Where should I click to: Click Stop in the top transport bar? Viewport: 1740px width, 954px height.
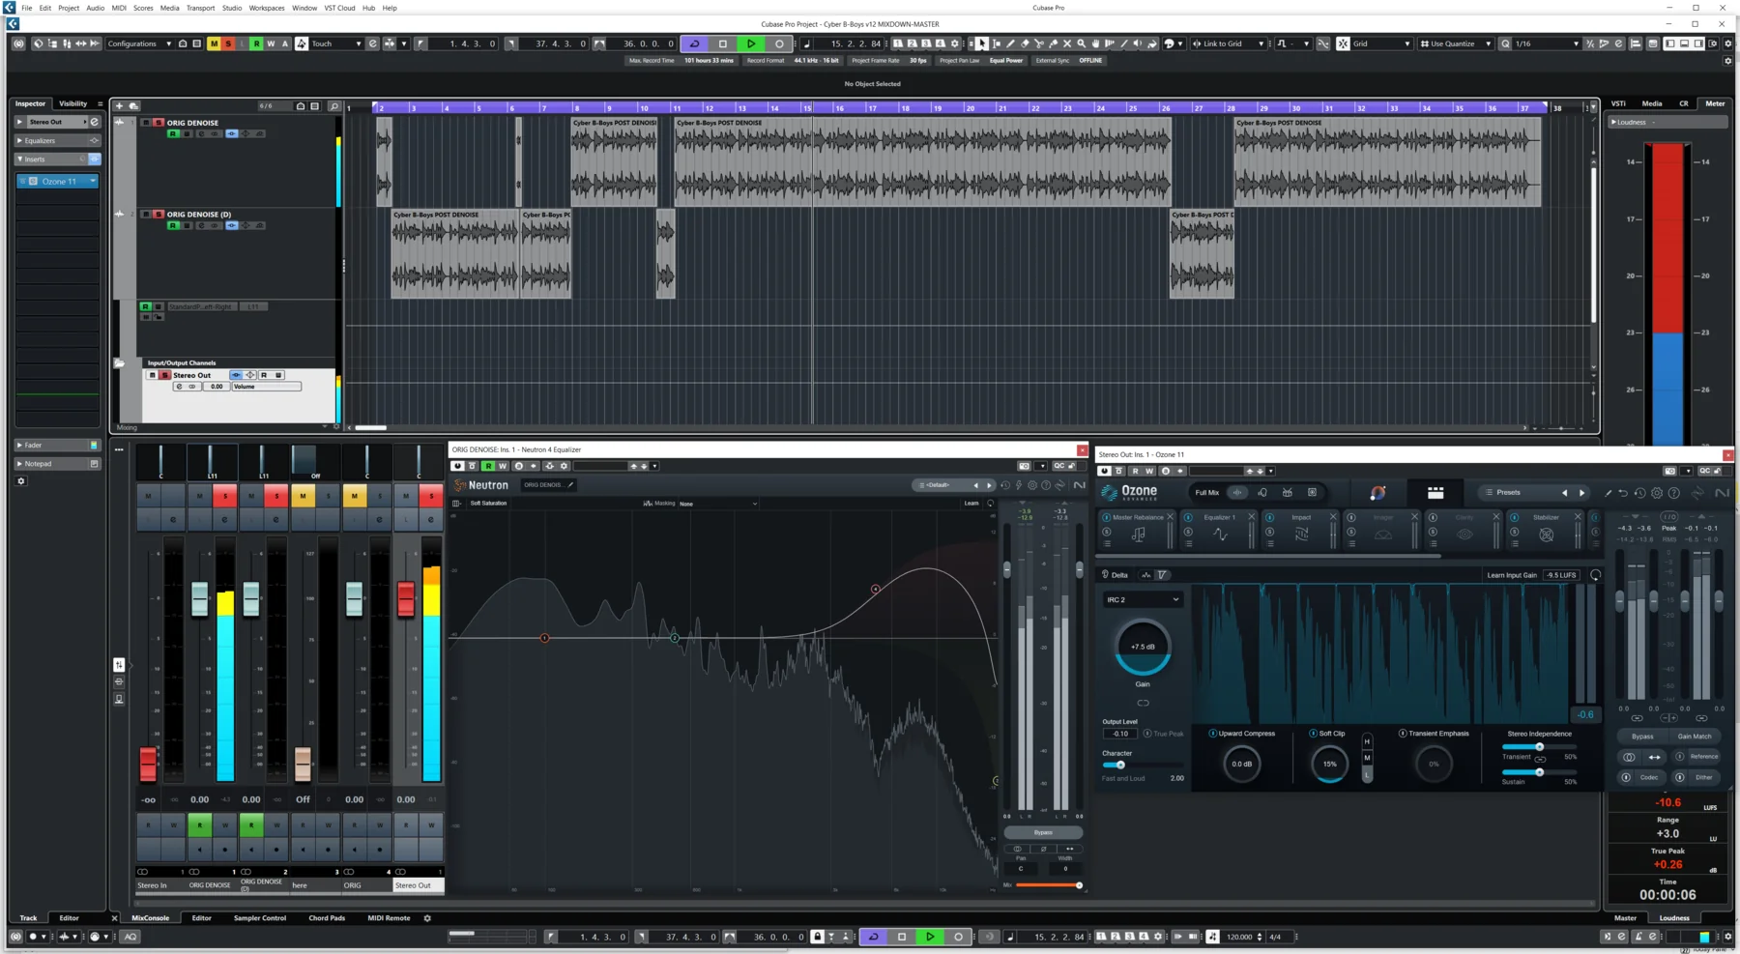tap(723, 43)
